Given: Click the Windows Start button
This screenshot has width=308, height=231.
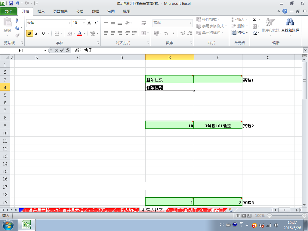Looking at the screenshot, I should [8, 225].
